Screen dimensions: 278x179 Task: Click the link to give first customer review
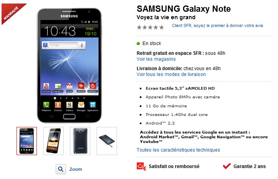click(218, 25)
